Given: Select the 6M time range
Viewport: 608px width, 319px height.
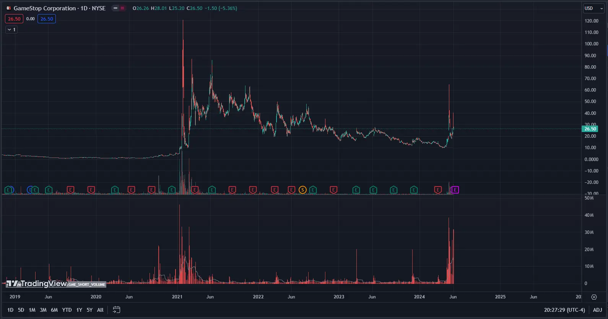Looking at the screenshot, I should pyautogui.click(x=54, y=310).
